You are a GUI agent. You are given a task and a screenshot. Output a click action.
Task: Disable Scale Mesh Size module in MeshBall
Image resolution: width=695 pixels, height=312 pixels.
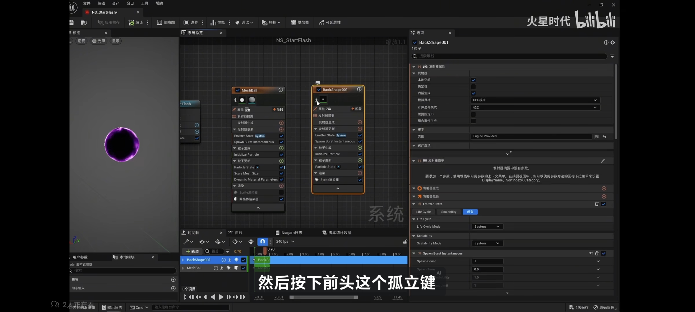[281, 173]
